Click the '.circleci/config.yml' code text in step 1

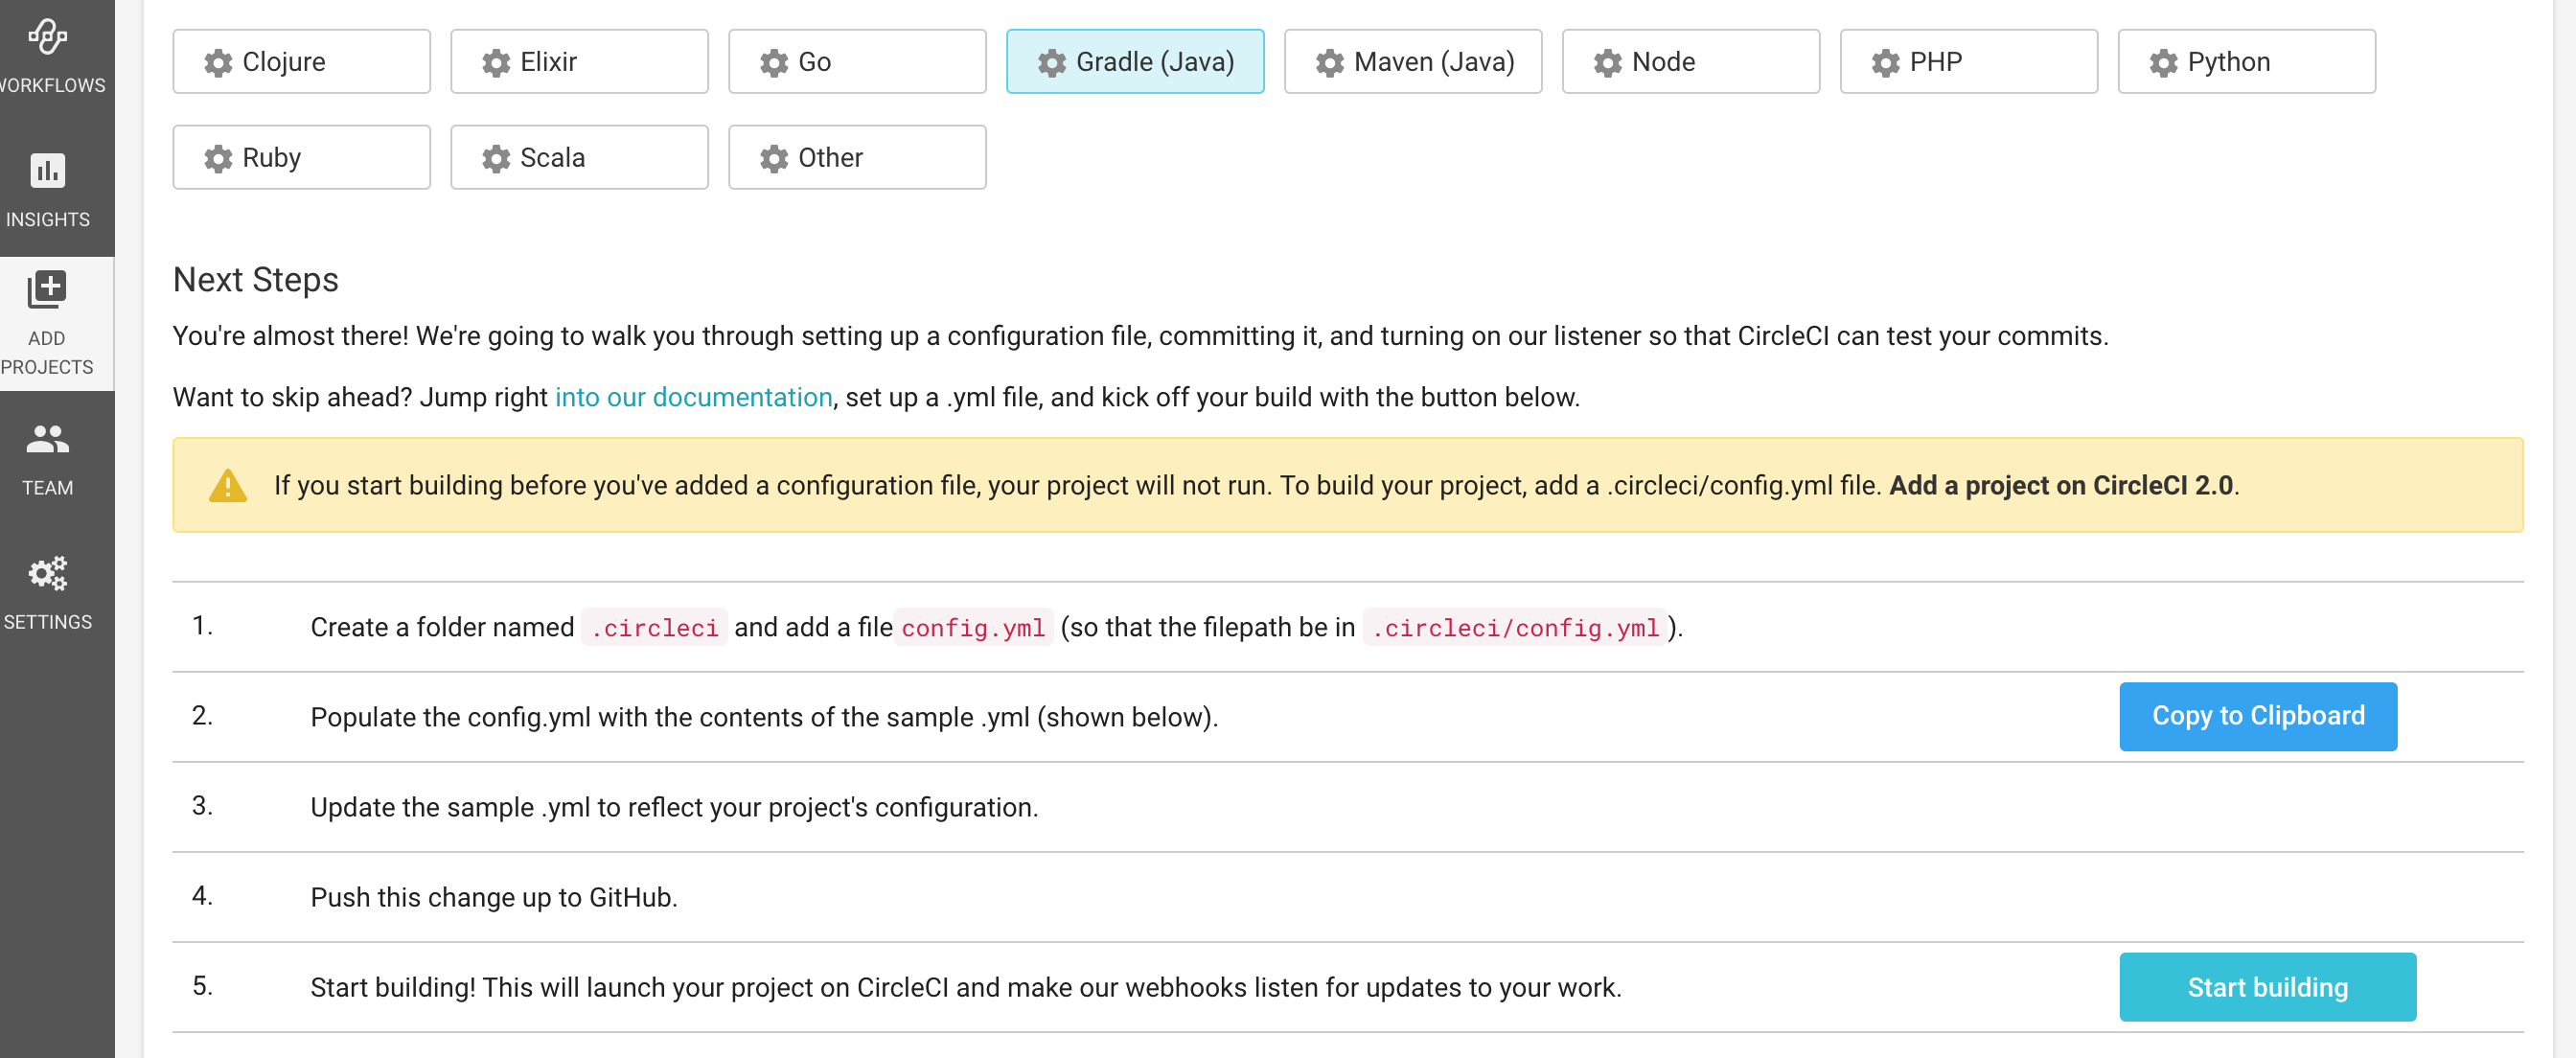1515,628
